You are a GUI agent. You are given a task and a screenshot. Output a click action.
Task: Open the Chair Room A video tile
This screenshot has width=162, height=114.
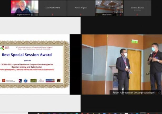pos(109,7)
